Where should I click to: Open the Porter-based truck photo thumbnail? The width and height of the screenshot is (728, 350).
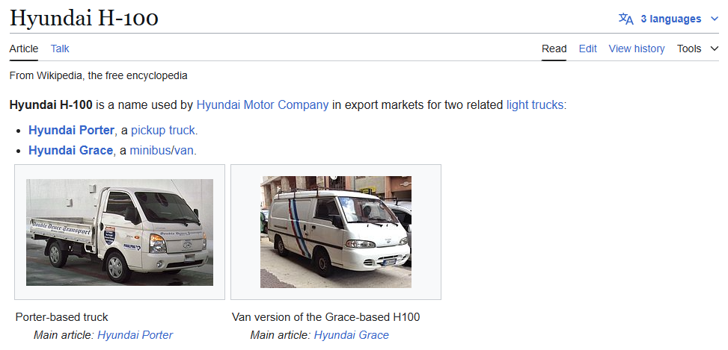(x=120, y=232)
